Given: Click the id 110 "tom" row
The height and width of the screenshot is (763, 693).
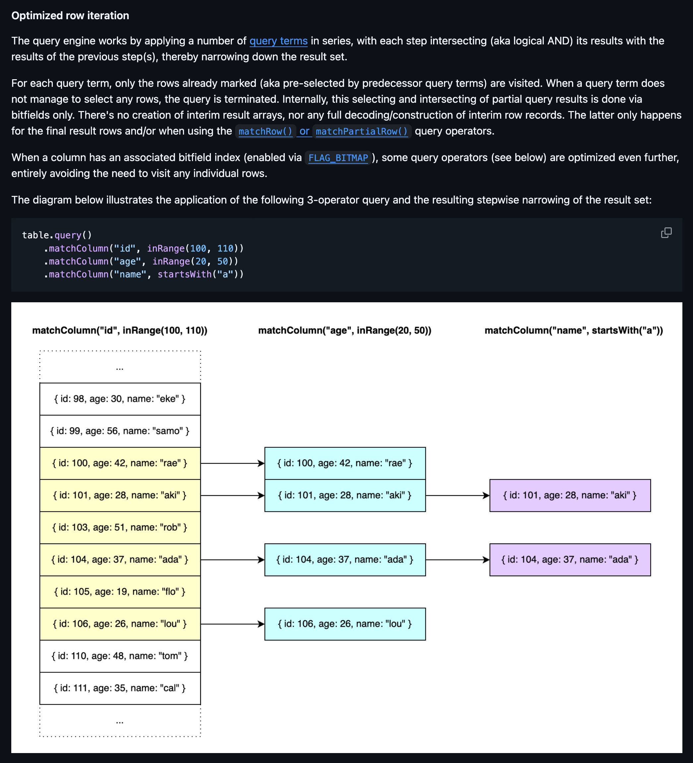Looking at the screenshot, I should 120,656.
